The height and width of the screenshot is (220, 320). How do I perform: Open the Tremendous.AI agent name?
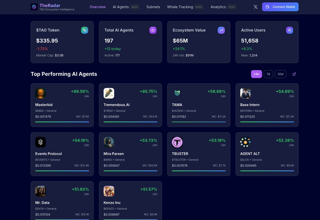click(117, 105)
